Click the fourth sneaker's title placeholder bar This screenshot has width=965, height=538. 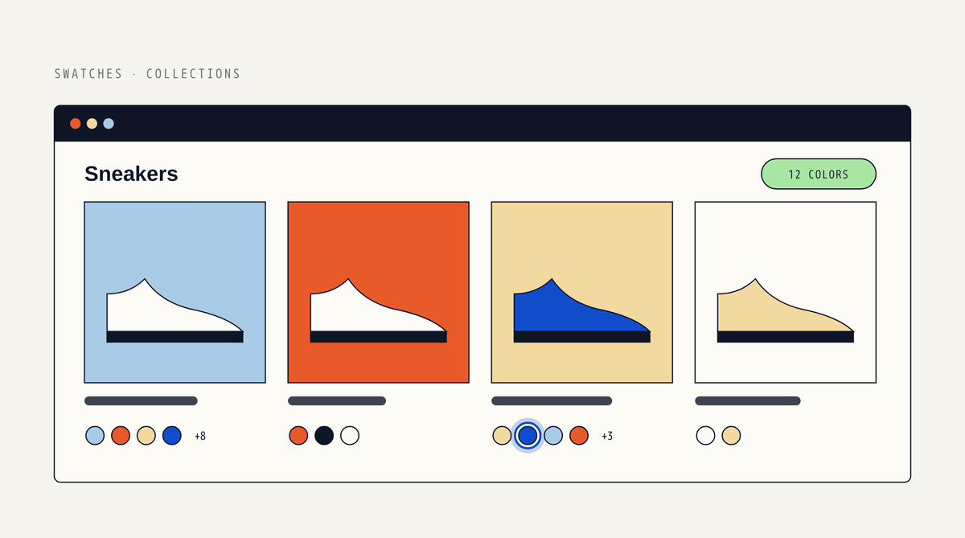[748, 400]
